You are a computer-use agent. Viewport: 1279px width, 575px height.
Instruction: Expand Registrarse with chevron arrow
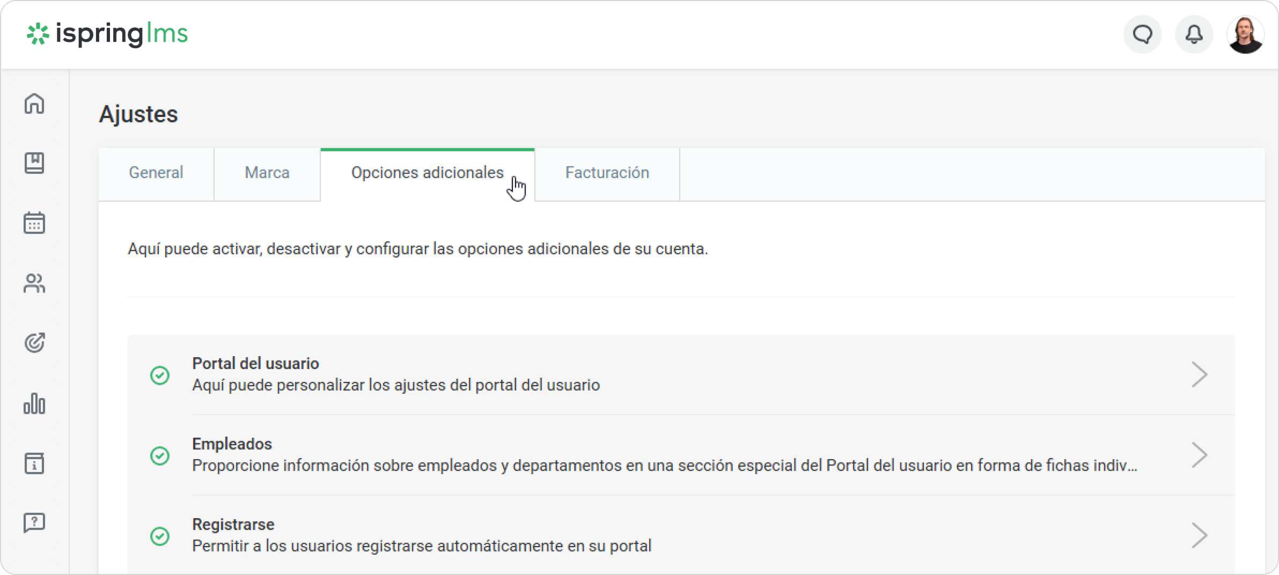click(1199, 535)
